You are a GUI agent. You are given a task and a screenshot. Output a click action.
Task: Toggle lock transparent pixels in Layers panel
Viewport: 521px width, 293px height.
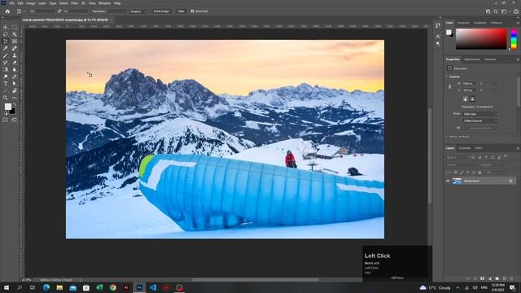click(x=456, y=173)
